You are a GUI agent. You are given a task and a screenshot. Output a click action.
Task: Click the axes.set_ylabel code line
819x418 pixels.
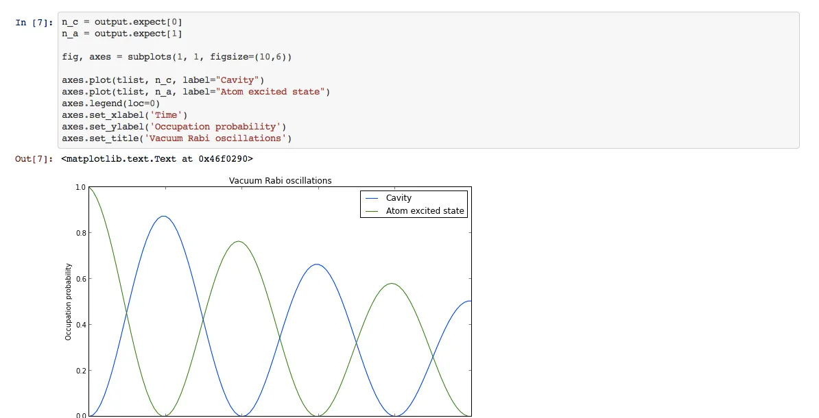coord(174,127)
